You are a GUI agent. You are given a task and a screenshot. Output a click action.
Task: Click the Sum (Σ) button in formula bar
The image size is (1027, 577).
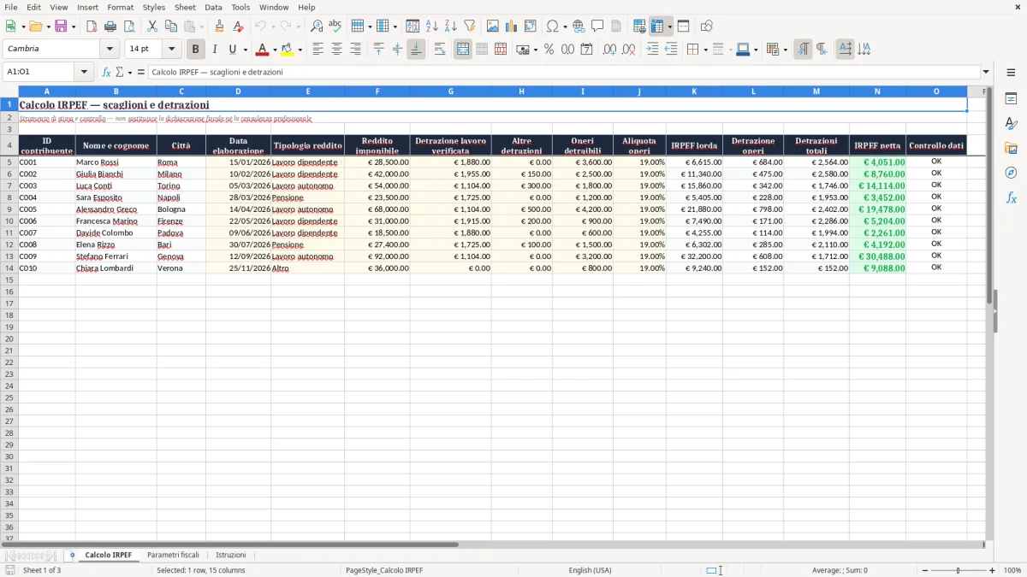[x=119, y=72]
